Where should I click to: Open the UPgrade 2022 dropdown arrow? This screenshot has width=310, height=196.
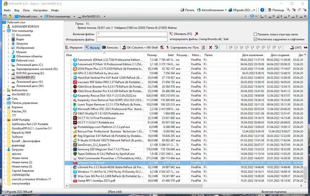click(x=254, y=10)
